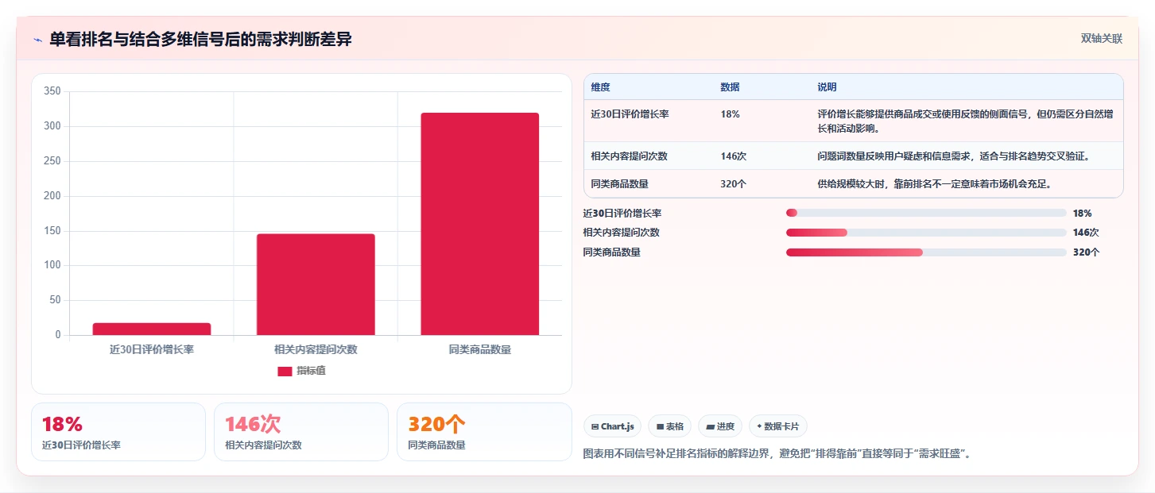Click x-axis label 相关内容提问次数
The width and height of the screenshot is (1155, 493).
point(316,349)
